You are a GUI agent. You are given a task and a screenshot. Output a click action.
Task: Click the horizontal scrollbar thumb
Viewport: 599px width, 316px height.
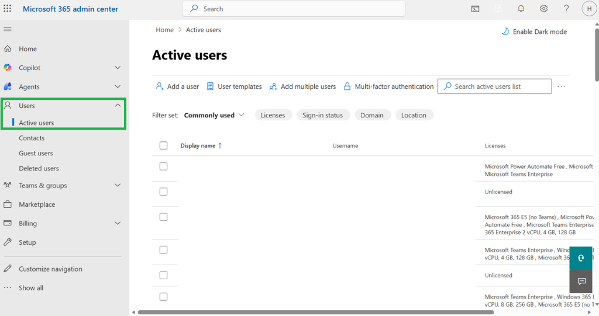click(x=316, y=312)
